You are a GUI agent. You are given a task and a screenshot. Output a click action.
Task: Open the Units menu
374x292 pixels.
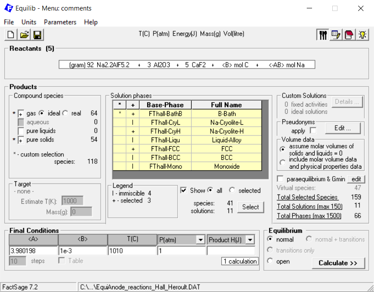pos(29,22)
